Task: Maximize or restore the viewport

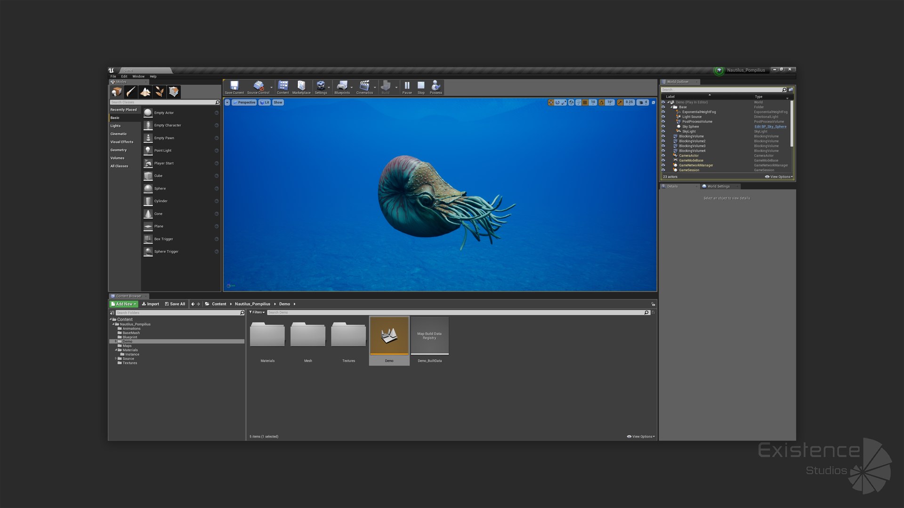Action: point(653,102)
